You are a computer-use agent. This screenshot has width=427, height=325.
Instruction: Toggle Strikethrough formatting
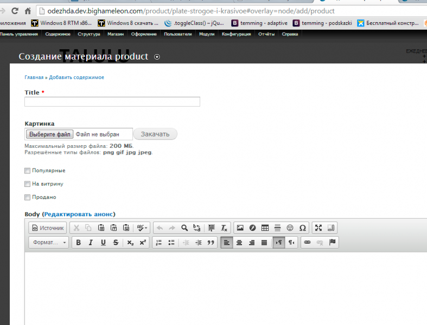click(x=116, y=242)
